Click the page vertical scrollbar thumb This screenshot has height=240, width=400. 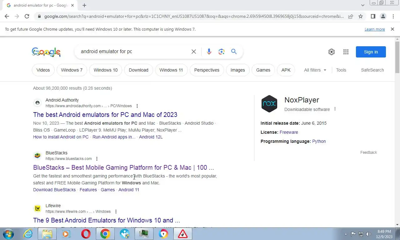coord(397,57)
